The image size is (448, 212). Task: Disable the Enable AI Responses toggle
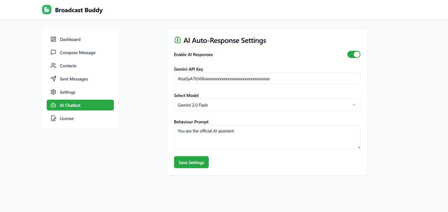click(x=354, y=54)
